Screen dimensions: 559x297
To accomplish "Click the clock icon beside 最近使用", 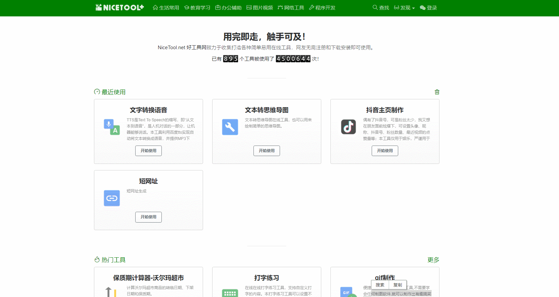I will (97, 92).
